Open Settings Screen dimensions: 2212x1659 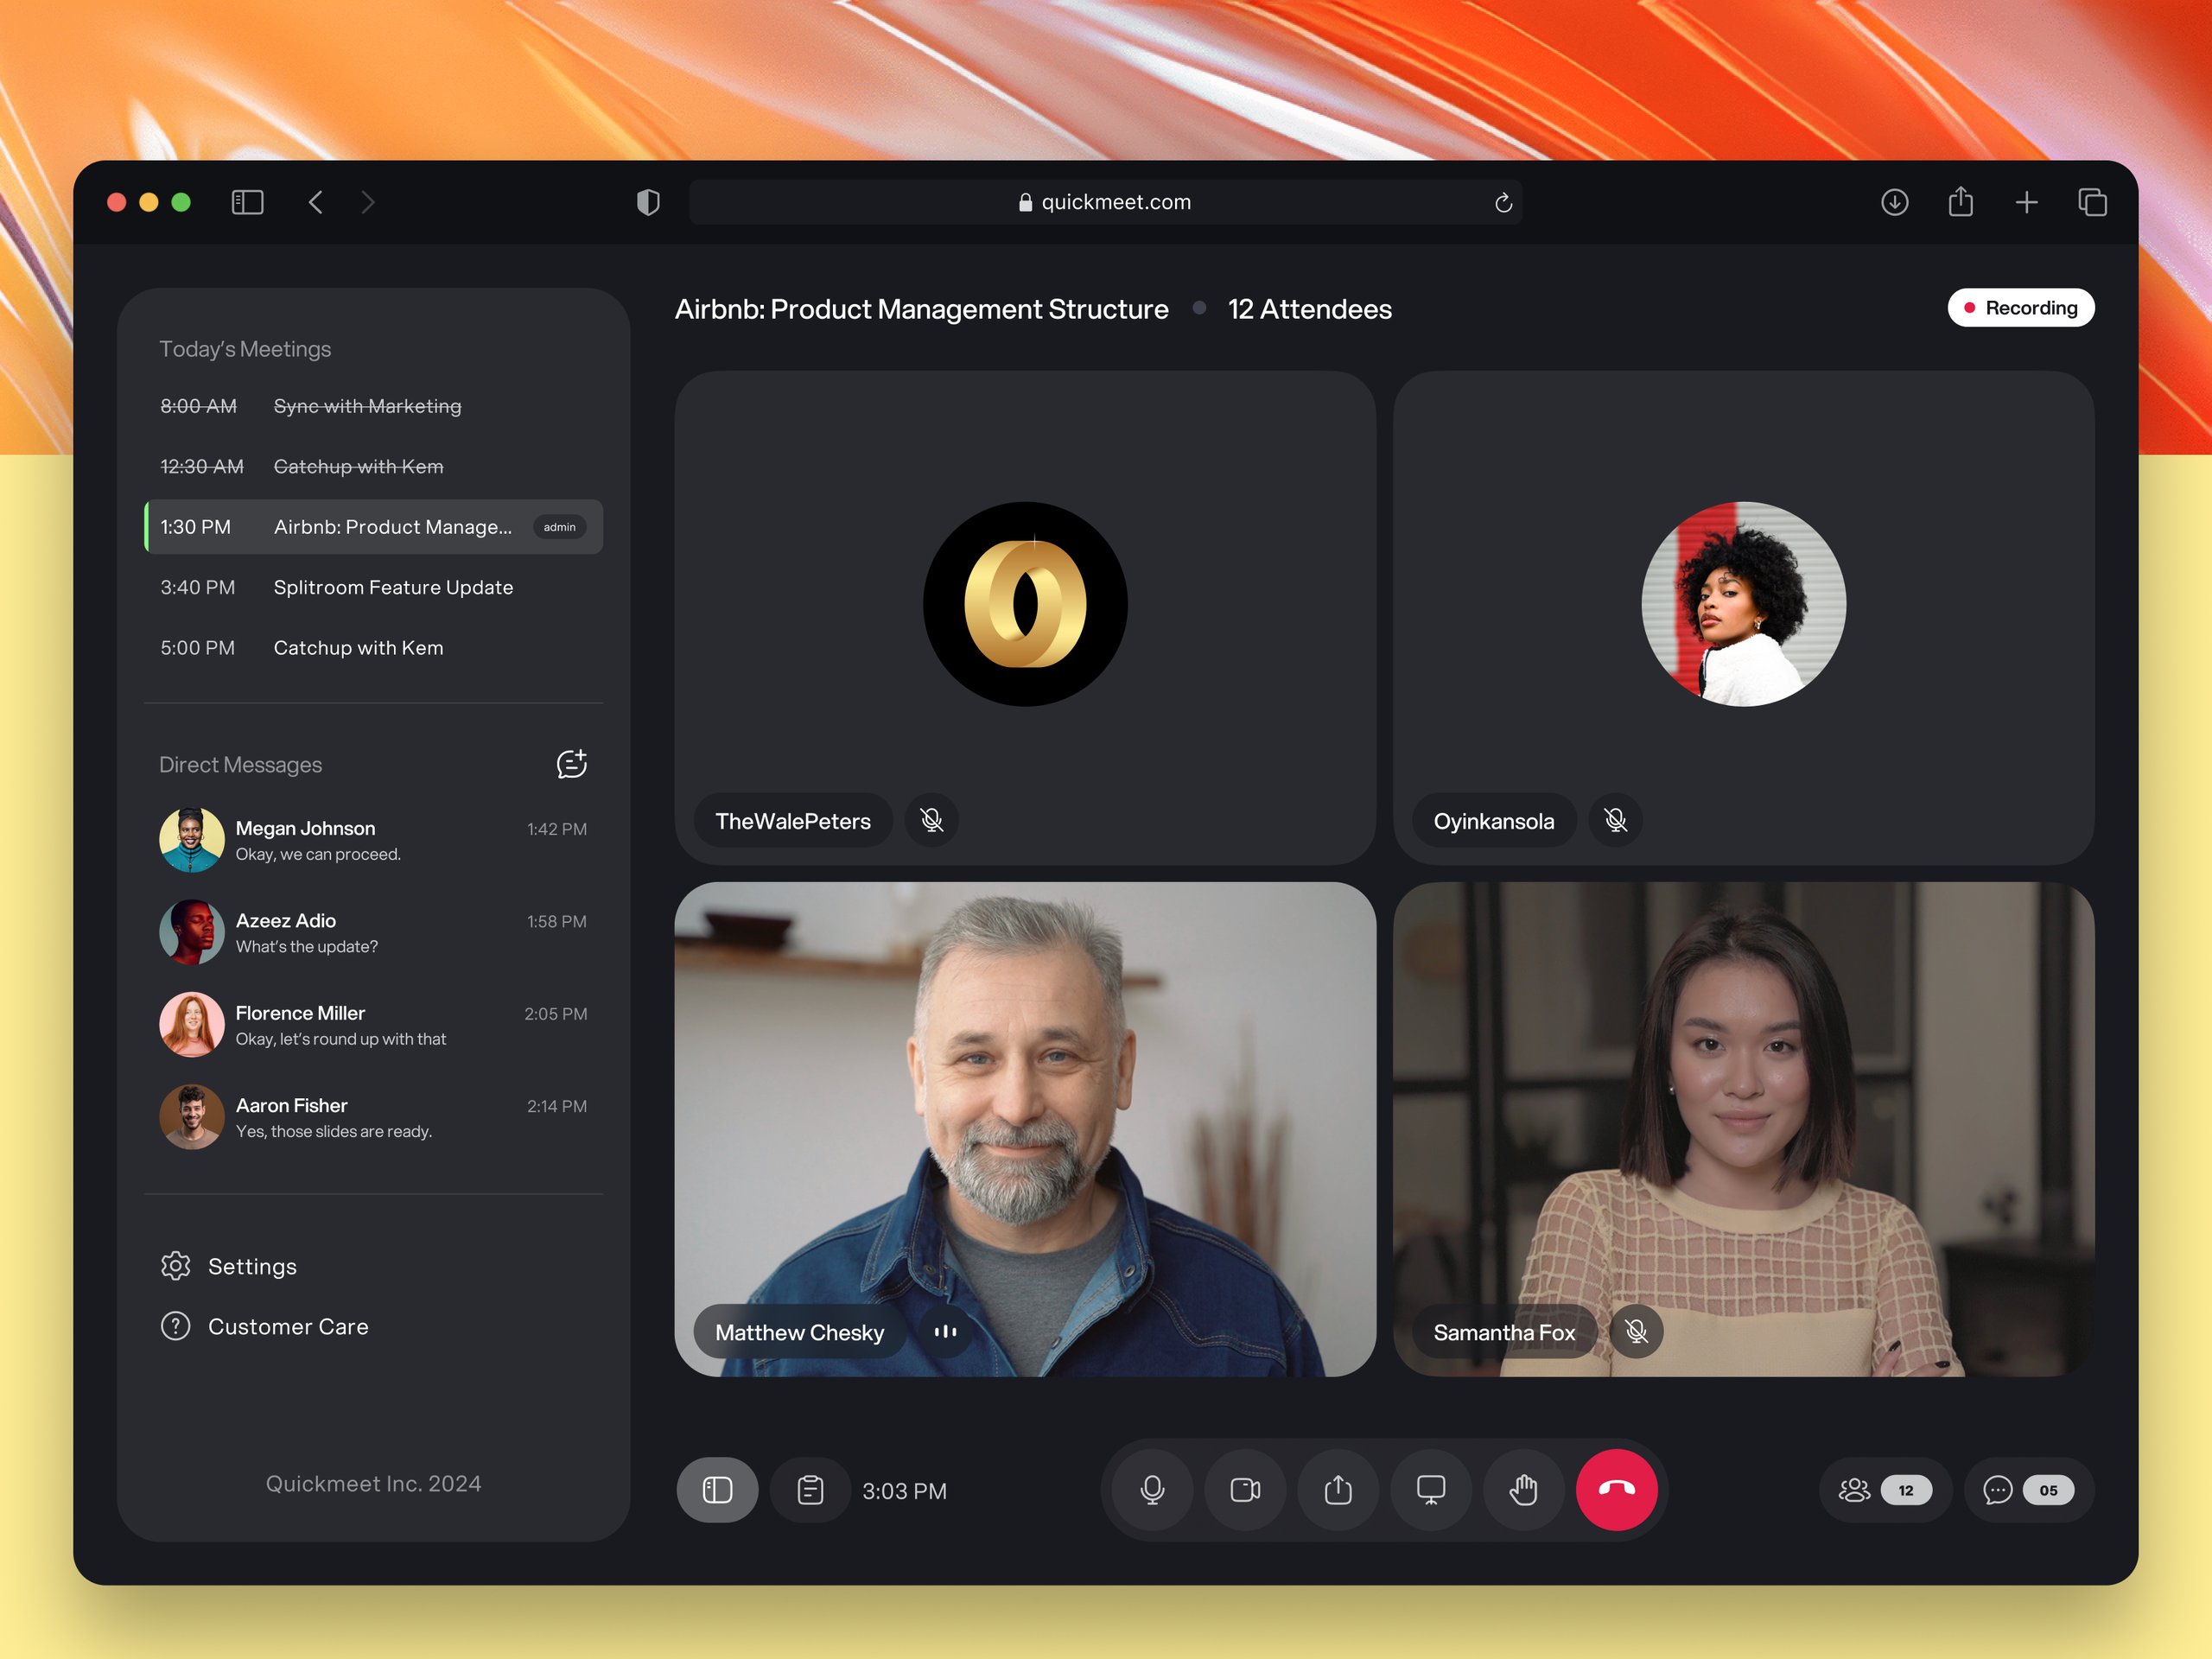tap(229, 1266)
